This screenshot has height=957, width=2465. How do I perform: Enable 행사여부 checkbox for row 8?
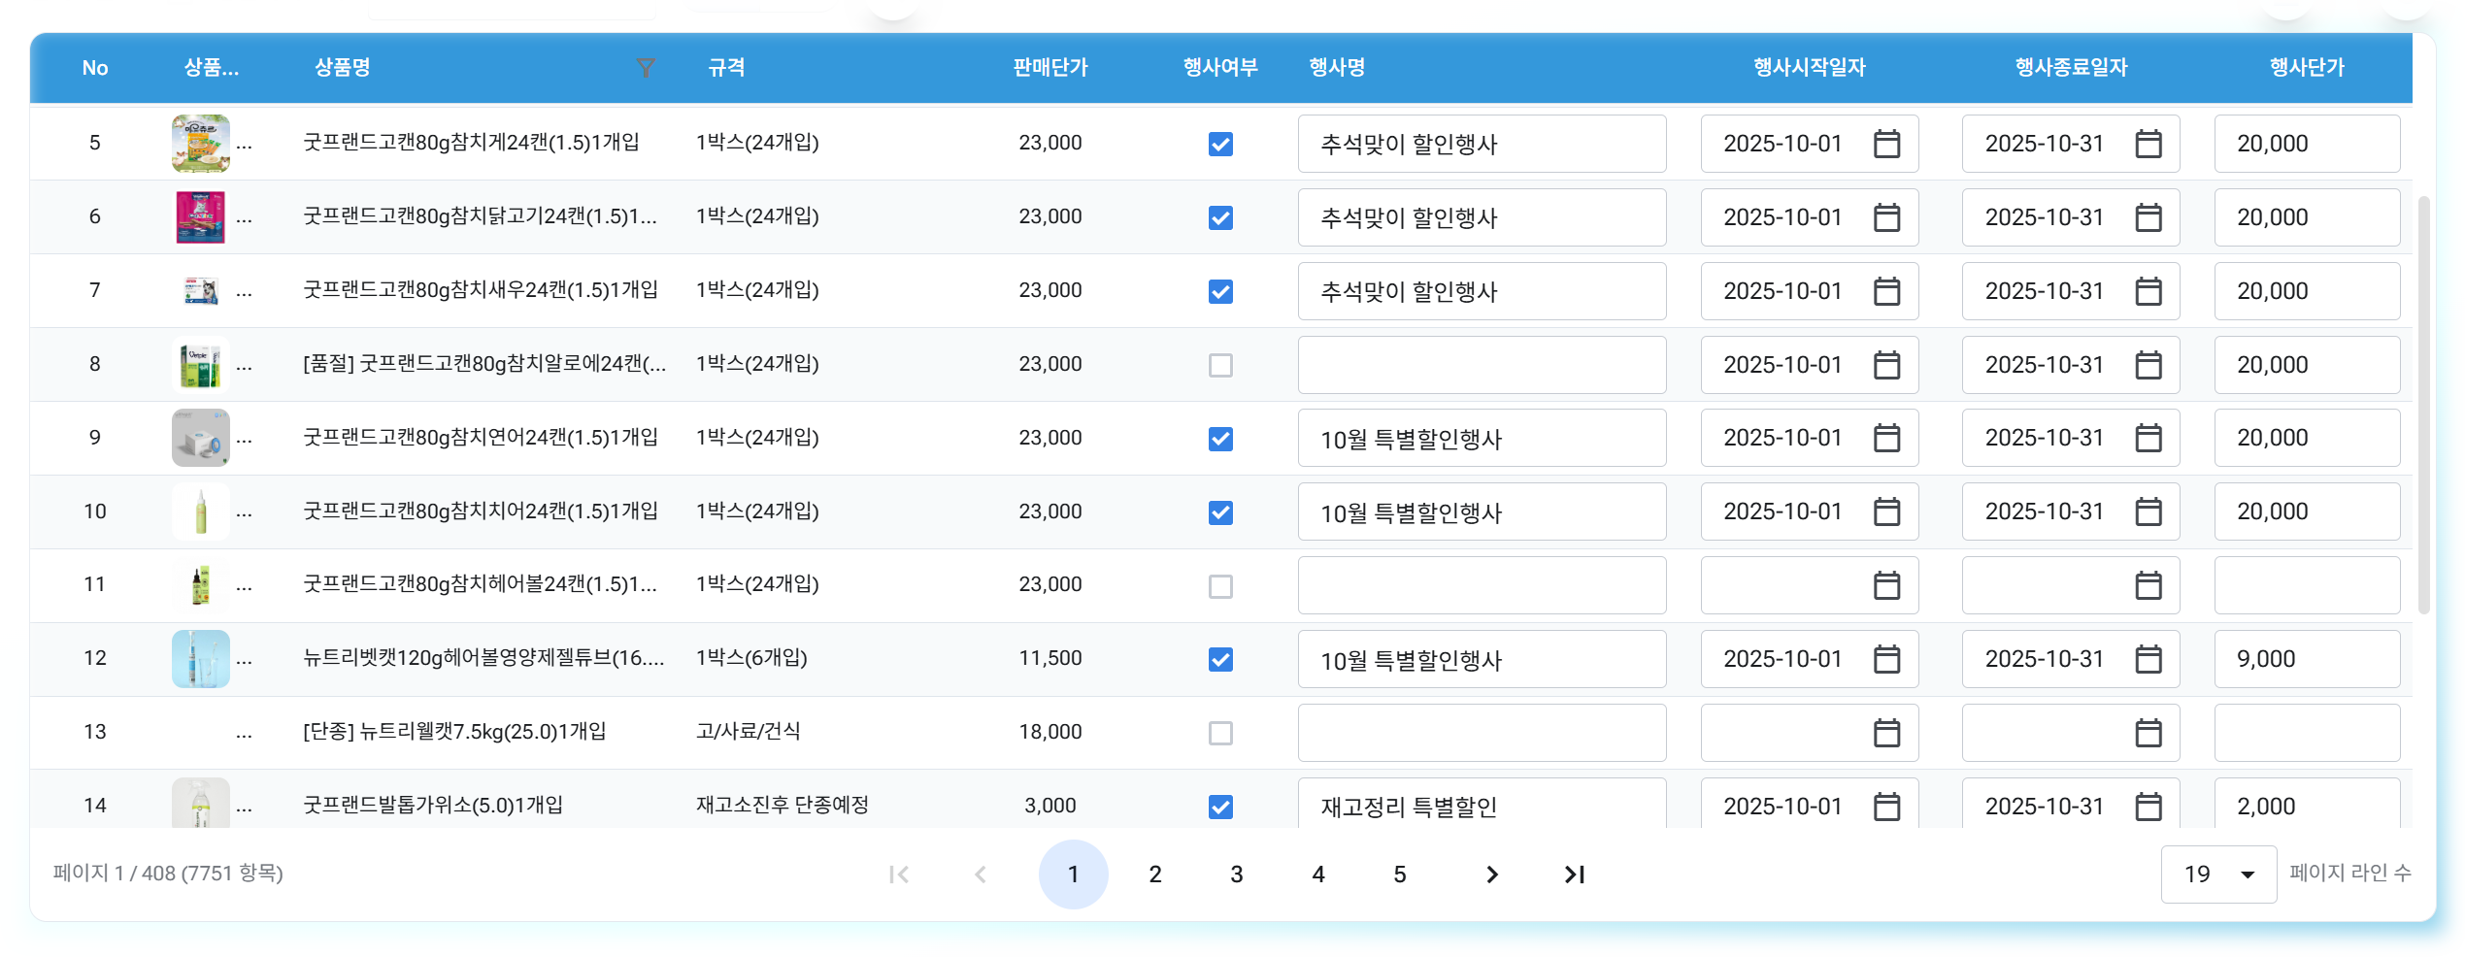click(x=1220, y=365)
